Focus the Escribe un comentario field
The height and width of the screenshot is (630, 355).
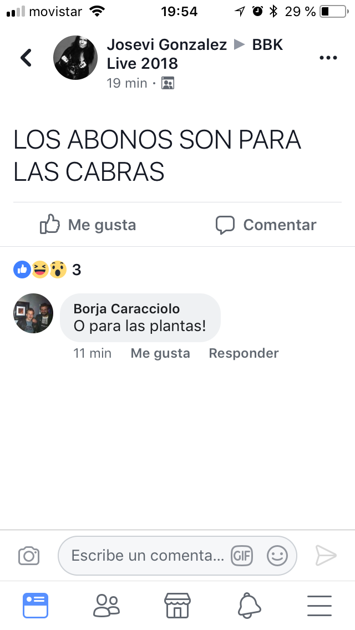click(177, 556)
